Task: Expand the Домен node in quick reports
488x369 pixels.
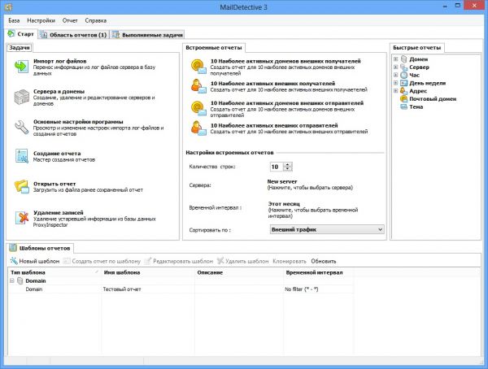Action: (396, 59)
